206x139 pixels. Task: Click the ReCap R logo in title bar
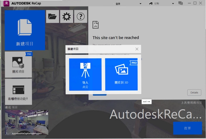tap(6, 3)
